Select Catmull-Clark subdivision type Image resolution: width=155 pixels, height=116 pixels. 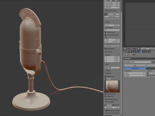tap(135, 68)
